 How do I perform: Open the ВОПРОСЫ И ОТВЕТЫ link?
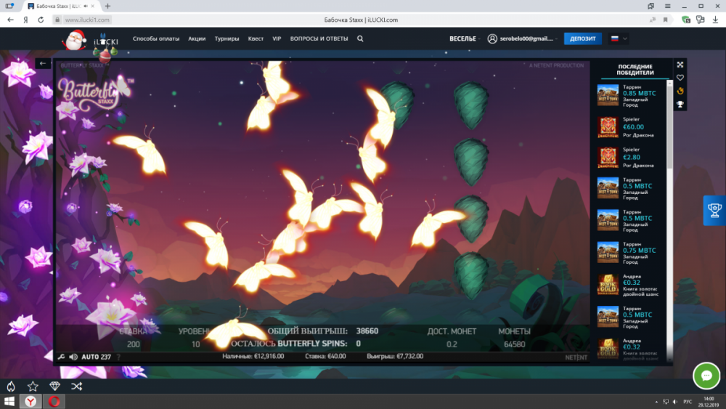coord(319,39)
